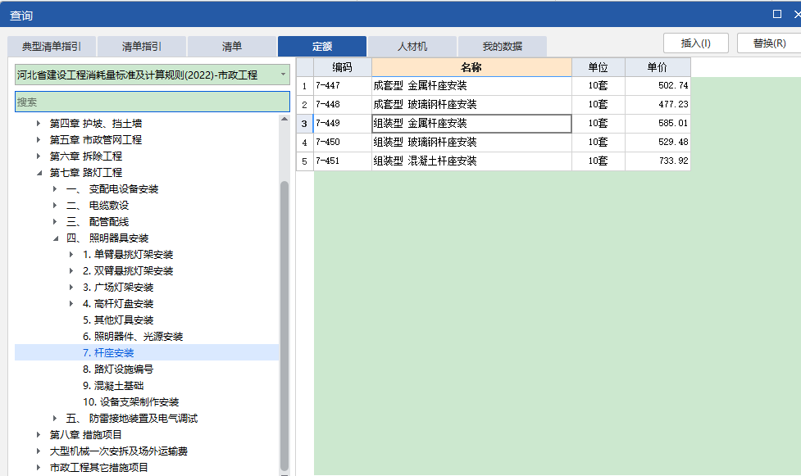Expand the 二、电缆敷设 section

pyautogui.click(x=53, y=205)
